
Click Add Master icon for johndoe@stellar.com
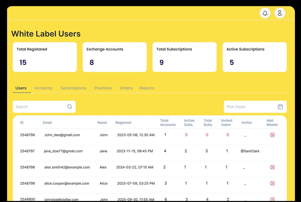pyautogui.click(x=272, y=199)
